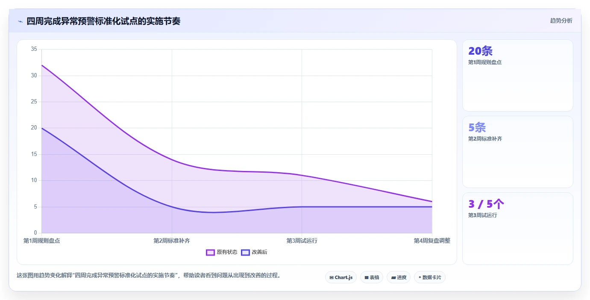Screen dimensions: 590x300
Task: Select the 进度 tag
Action: (x=399, y=277)
